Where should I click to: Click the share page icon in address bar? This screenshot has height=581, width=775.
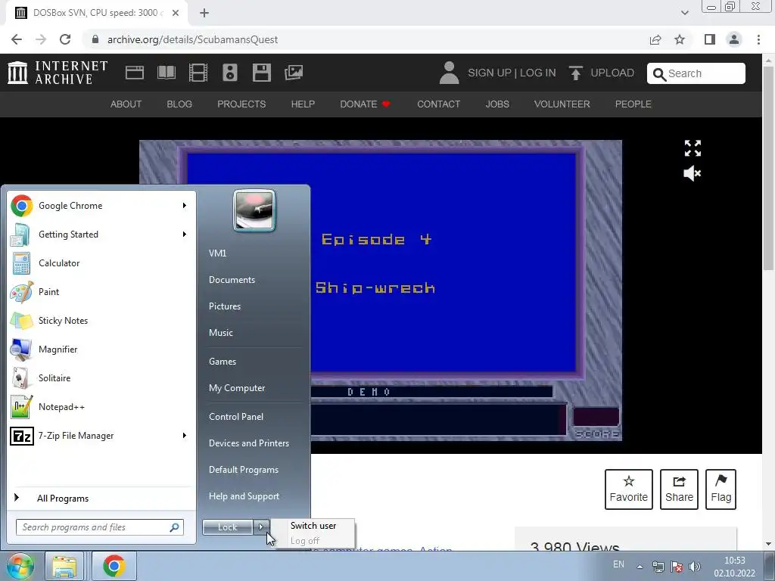(x=655, y=39)
